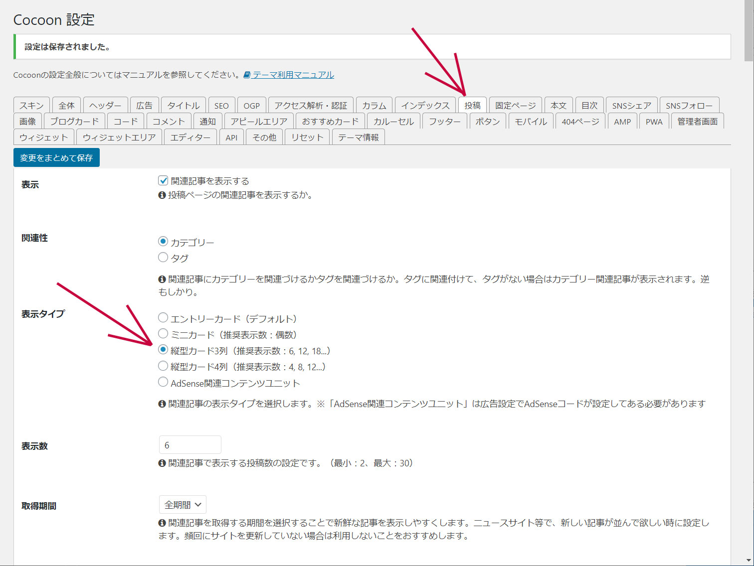This screenshot has width=754, height=566.
Task: Select the 投稿 tab
Action: [472, 105]
